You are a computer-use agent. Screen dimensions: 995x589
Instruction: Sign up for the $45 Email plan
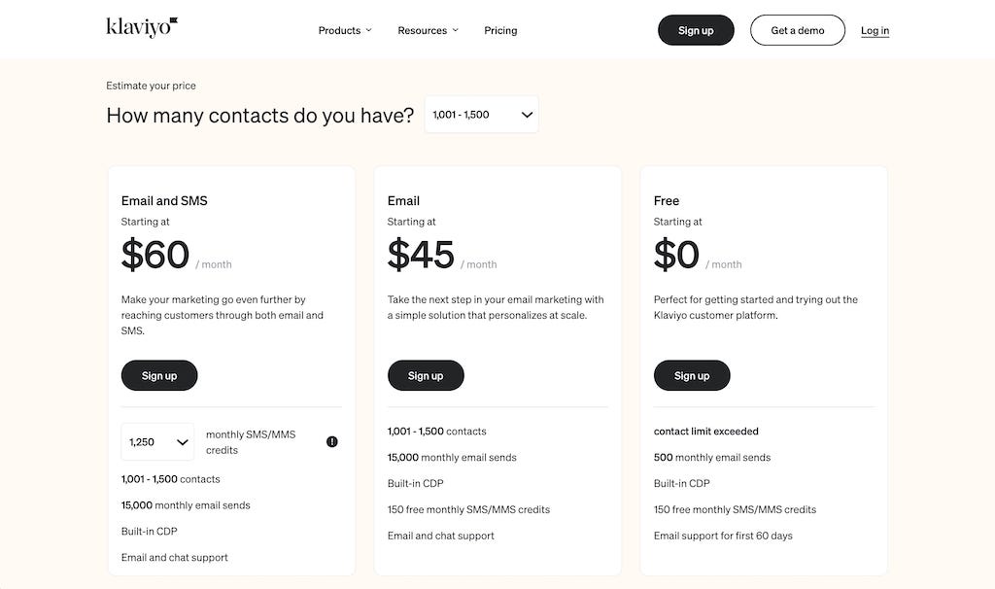click(426, 376)
